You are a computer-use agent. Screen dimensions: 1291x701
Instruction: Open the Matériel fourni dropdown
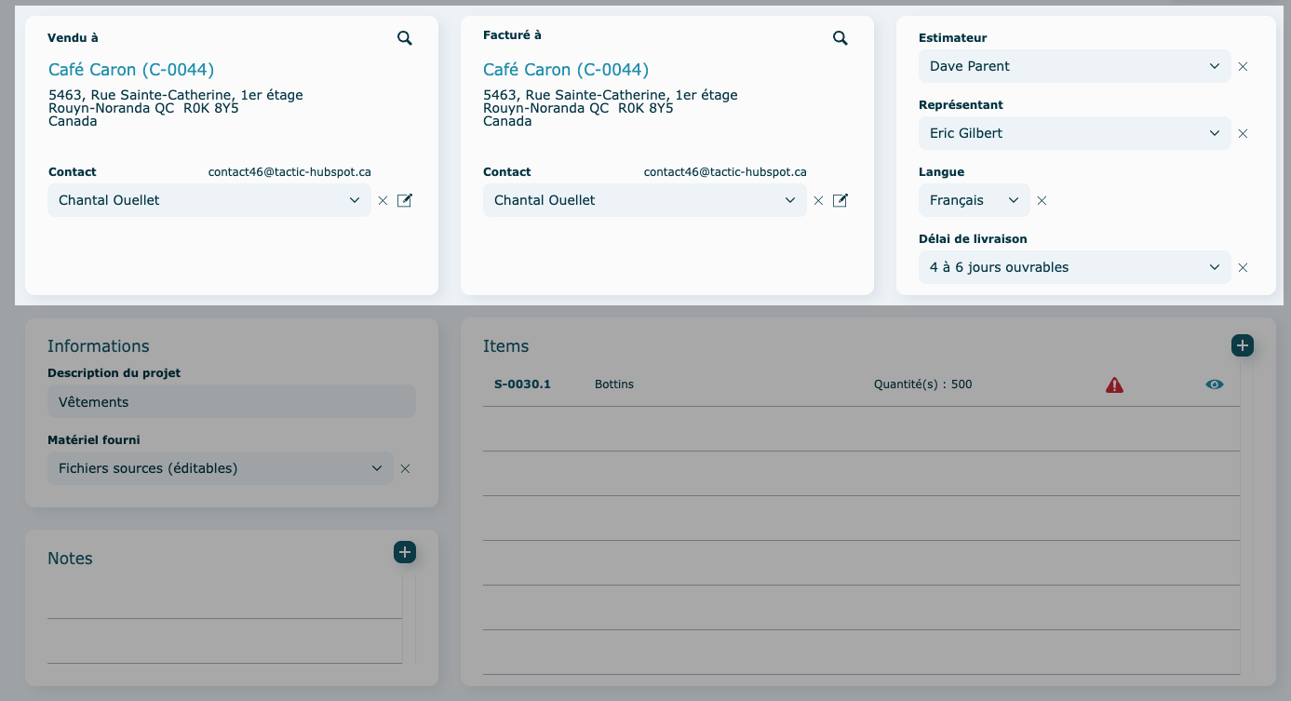click(220, 468)
